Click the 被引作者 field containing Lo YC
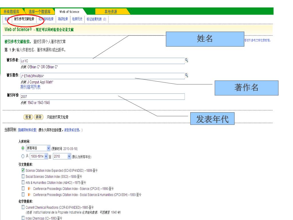Screen dimensions: 293x220 tap(102, 61)
